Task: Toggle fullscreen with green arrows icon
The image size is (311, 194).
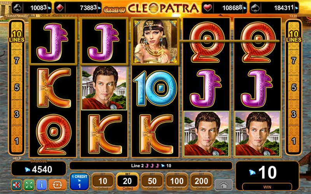Action: pos(29,185)
